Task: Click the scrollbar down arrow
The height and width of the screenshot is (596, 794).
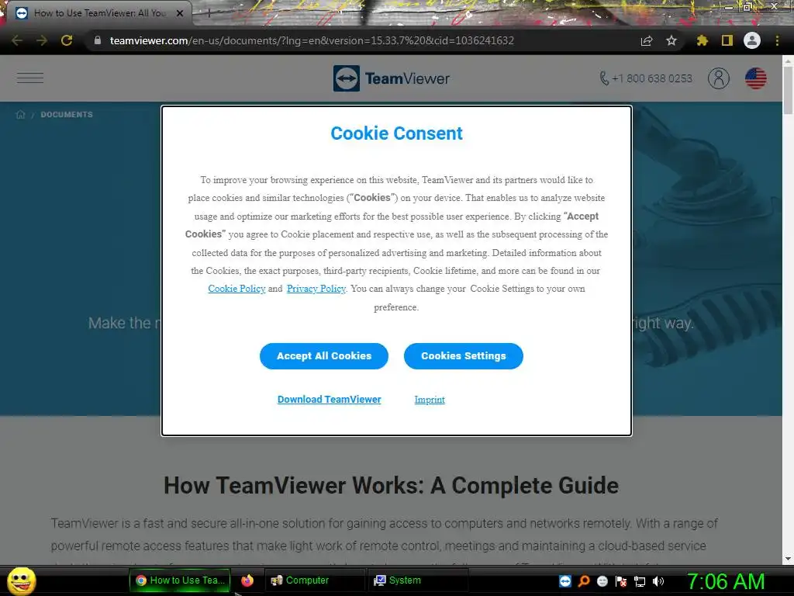Action: [x=788, y=559]
